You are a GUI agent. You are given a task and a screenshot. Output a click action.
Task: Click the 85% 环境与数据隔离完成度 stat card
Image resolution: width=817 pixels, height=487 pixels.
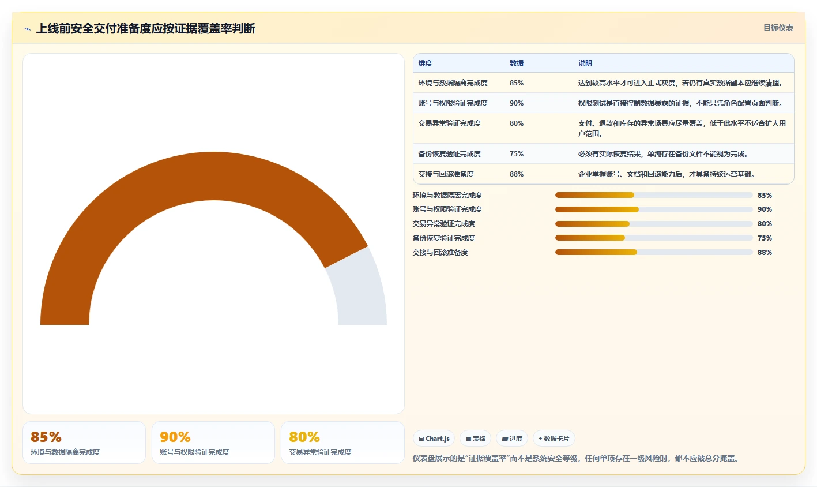tap(84, 443)
